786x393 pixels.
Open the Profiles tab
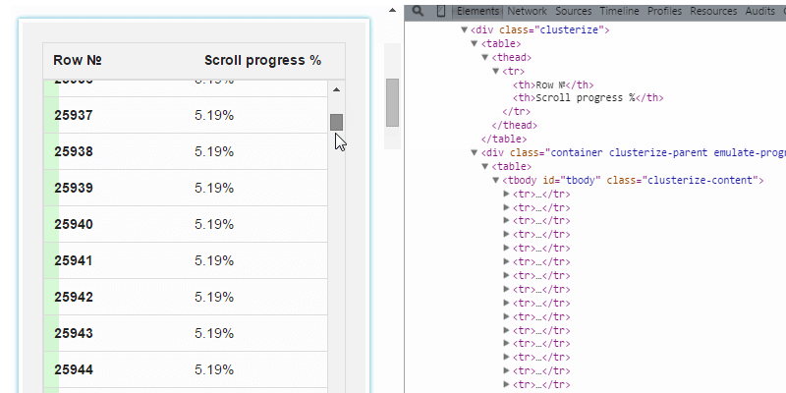pyautogui.click(x=665, y=11)
